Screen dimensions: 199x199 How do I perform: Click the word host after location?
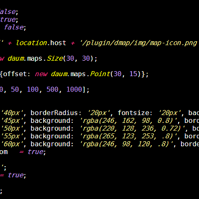(x=58, y=43)
